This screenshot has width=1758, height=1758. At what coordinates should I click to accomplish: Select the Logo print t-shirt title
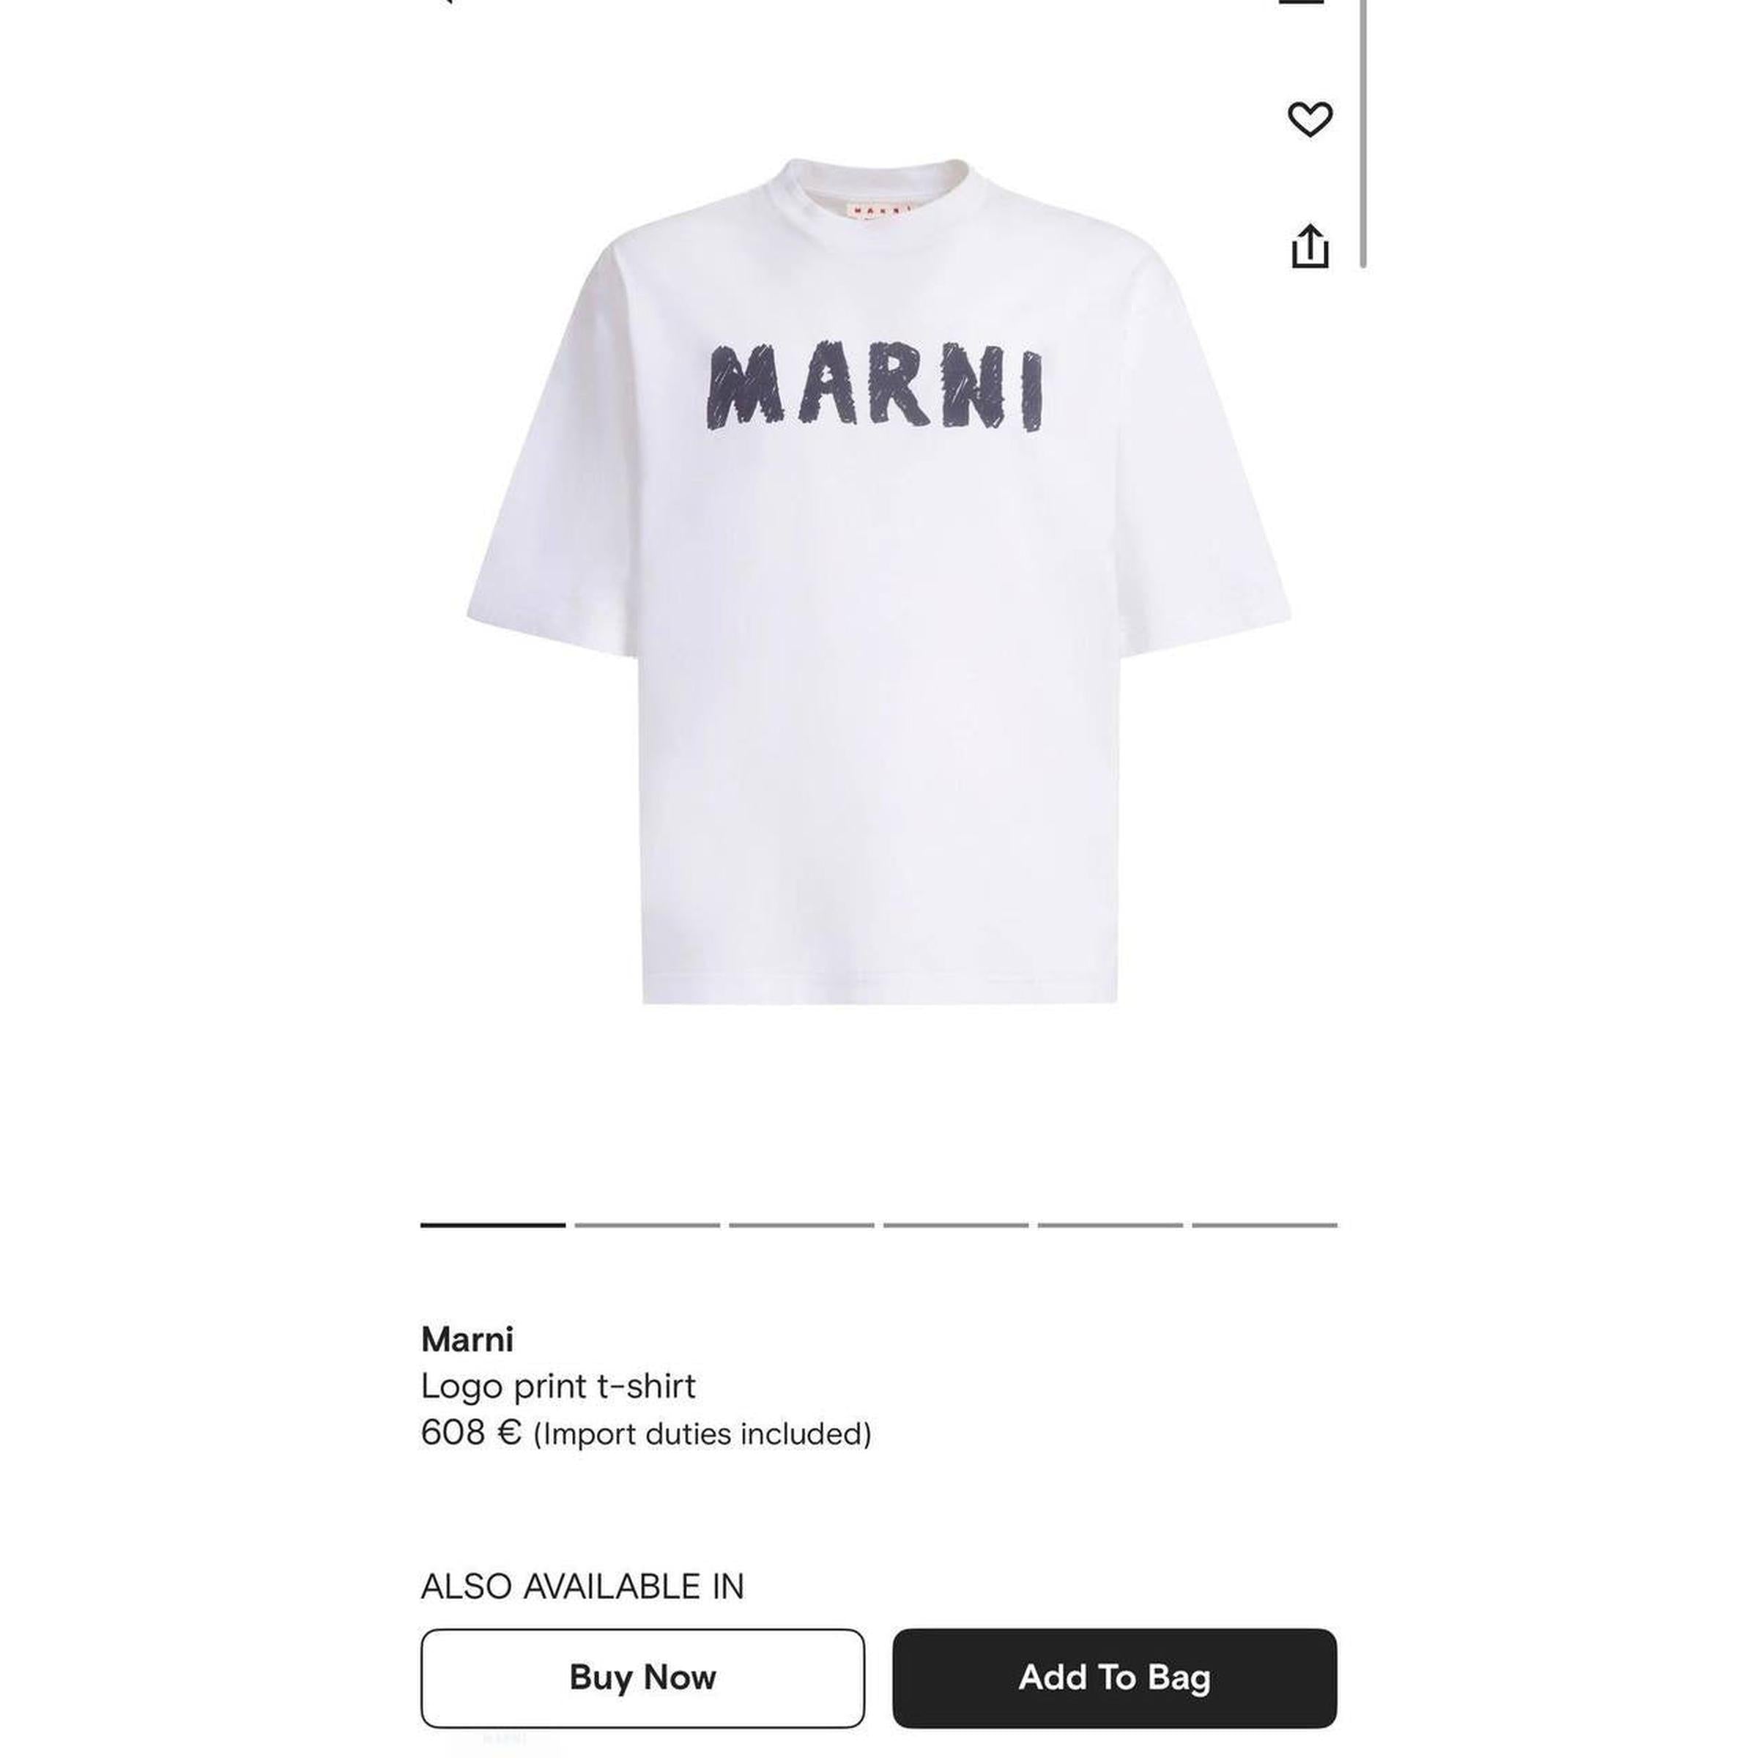pos(557,1386)
